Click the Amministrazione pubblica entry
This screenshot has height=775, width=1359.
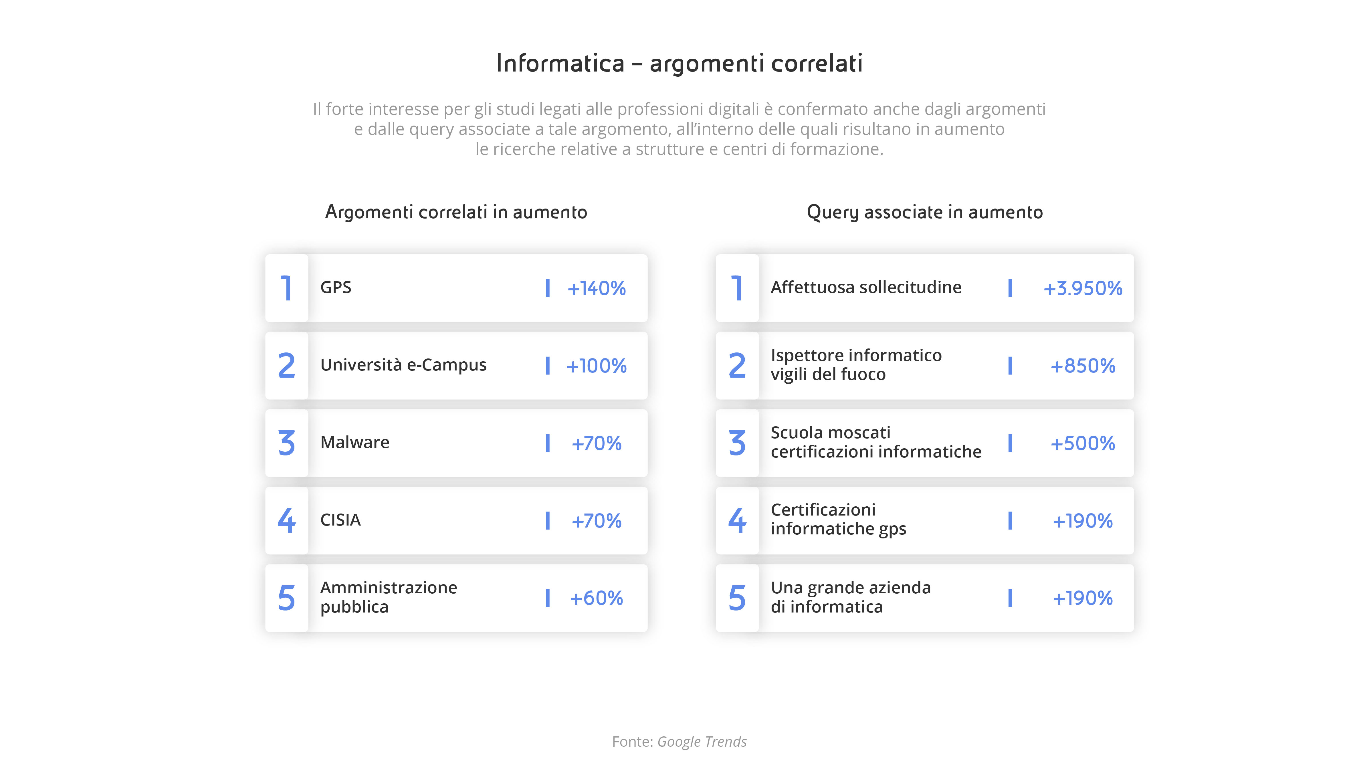[388, 597]
